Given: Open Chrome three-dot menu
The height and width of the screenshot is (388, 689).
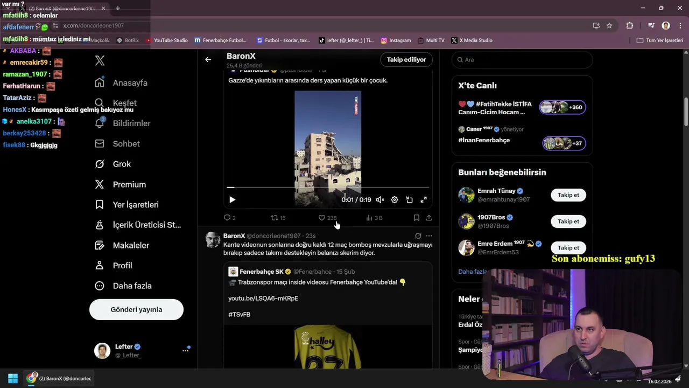Looking at the screenshot, I should coord(679,25).
